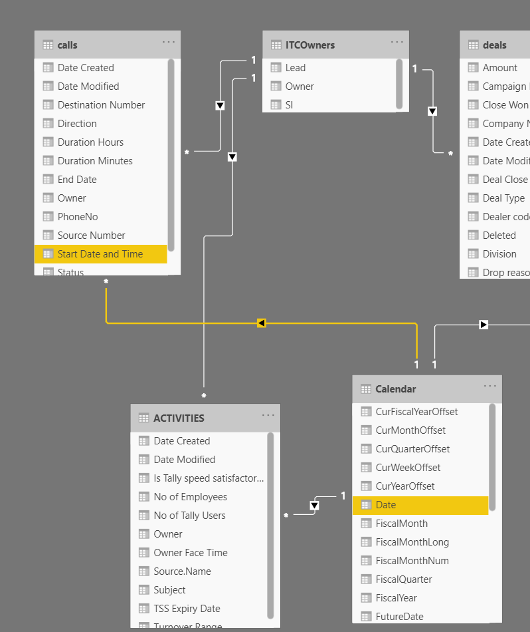This screenshot has width=530, height=632.
Task: Select the deals table header
Action: (x=495, y=45)
